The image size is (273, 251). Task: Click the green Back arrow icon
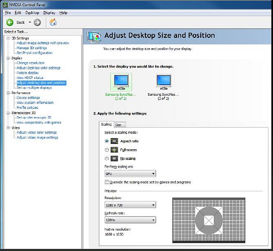10,22
